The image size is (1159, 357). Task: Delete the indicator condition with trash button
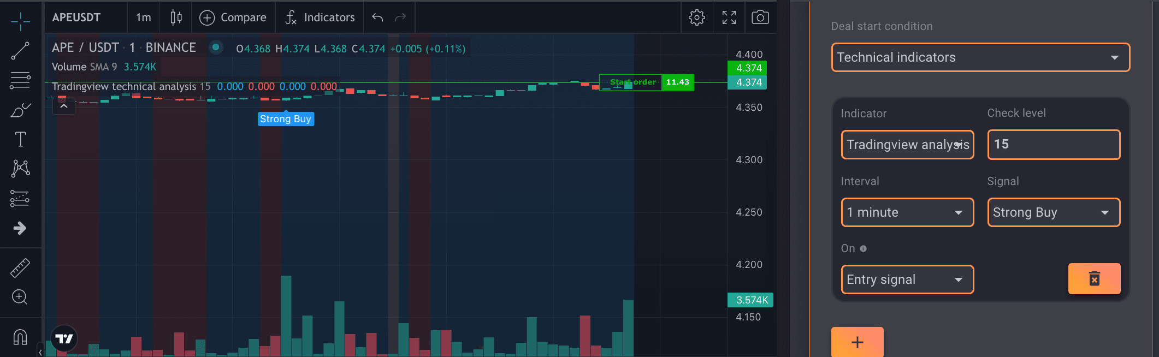click(x=1094, y=279)
